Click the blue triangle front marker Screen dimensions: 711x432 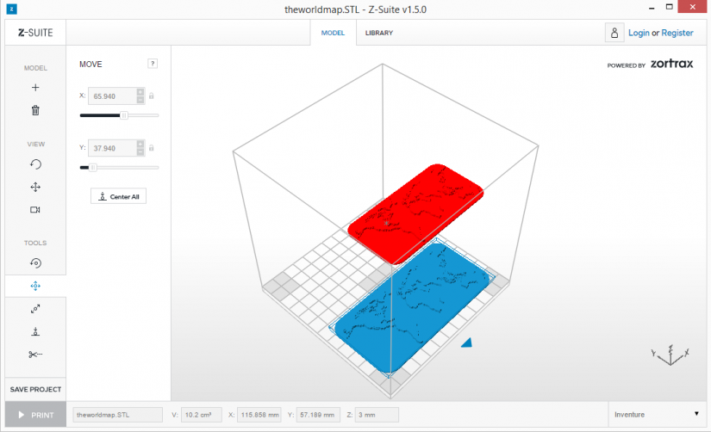pos(467,343)
